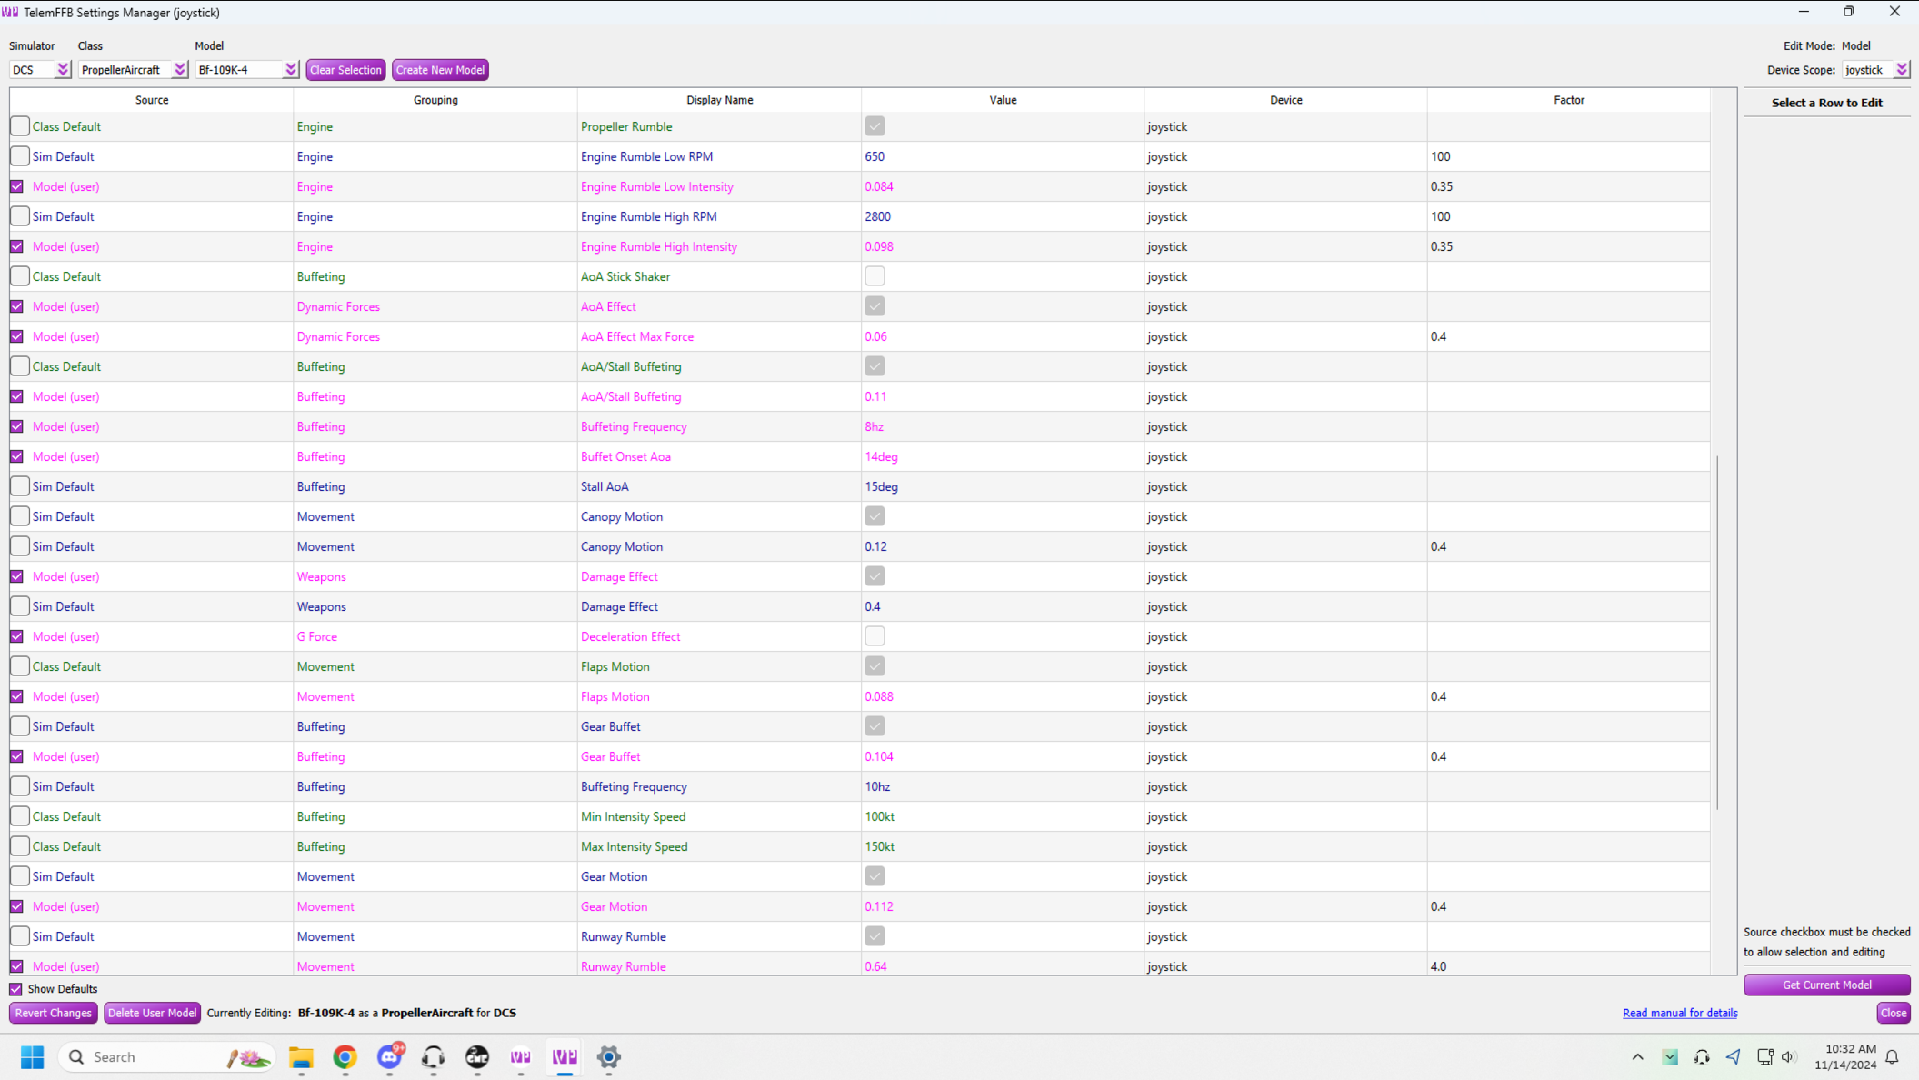Image resolution: width=1919 pixels, height=1080 pixels.
Task: Open the active TelemFFB (VP) taskbar icon
Action: (565, 1056)
